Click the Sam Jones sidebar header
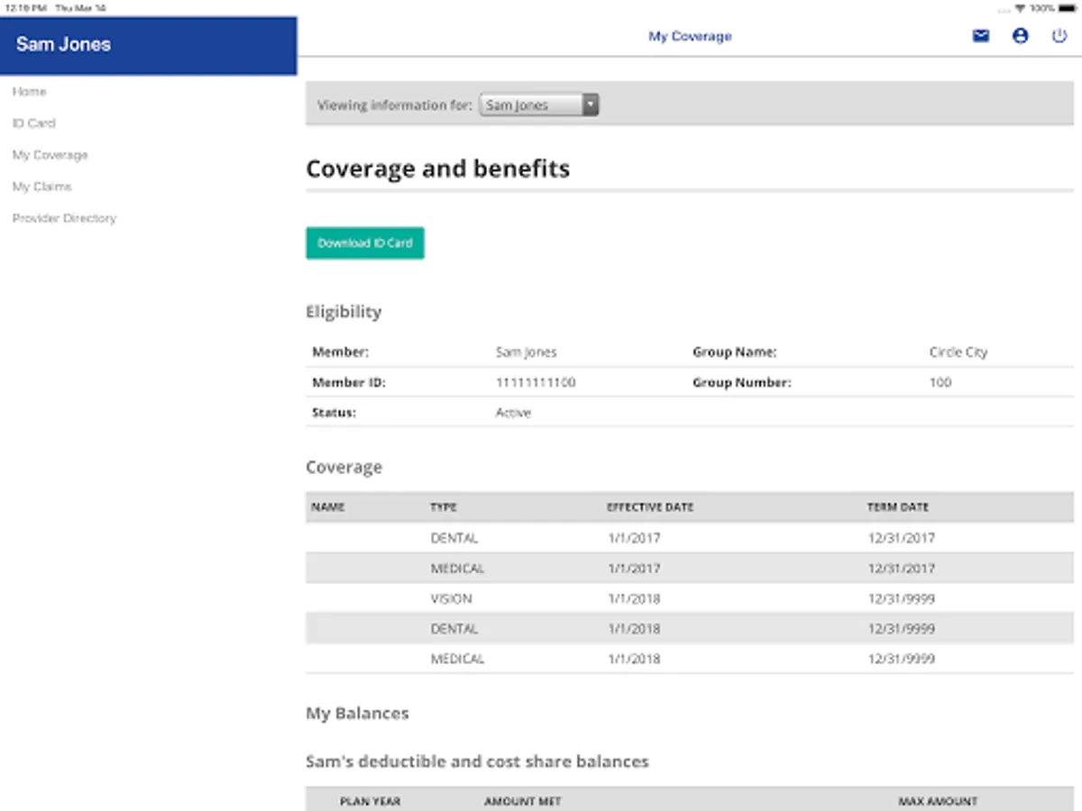Image resolution: width=1082 pixels, height=811 pixels. click(x=63, y=44)
